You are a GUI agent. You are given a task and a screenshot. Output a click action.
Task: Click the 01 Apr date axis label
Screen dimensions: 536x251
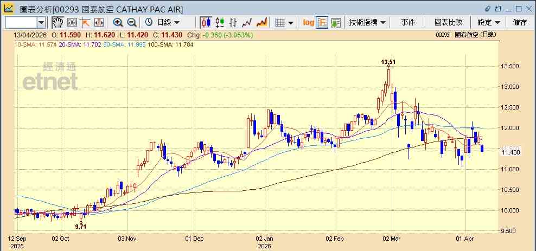(466, 239)
